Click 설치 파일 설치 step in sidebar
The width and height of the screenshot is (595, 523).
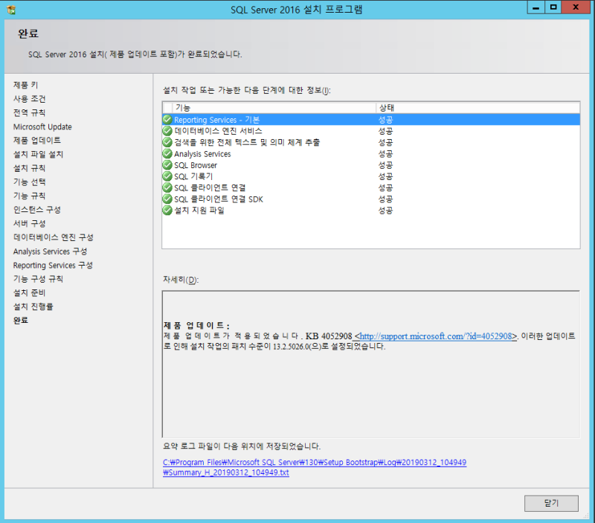[x=39, y=155]
